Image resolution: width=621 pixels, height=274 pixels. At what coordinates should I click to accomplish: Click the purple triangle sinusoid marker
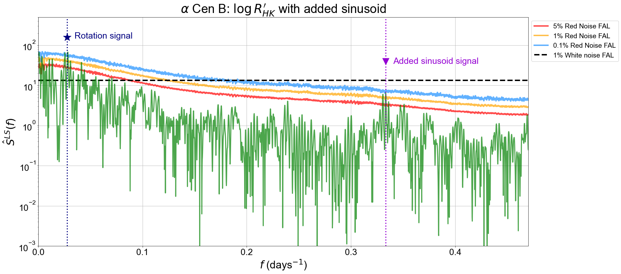[386, 61]
